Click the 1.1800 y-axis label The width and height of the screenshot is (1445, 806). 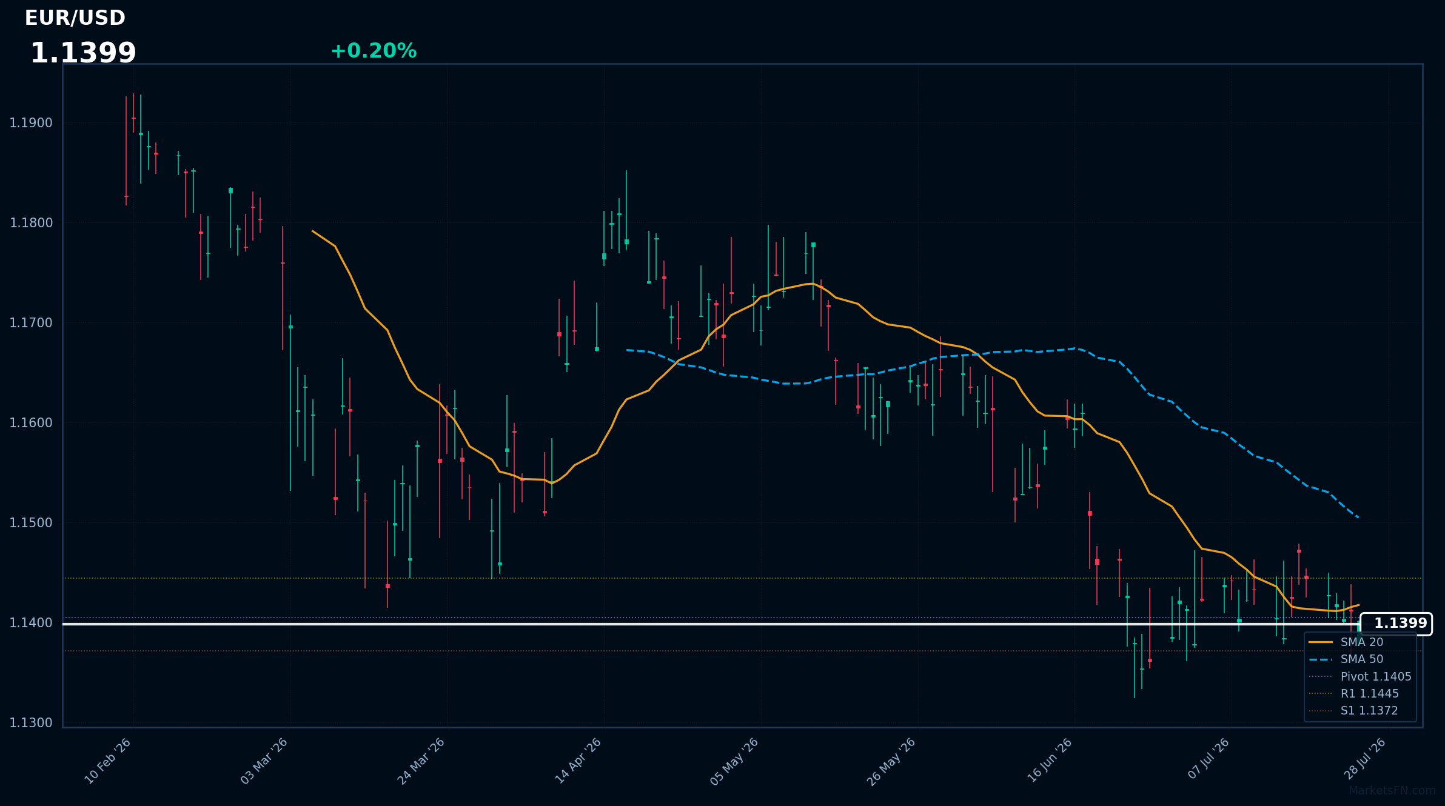coord(31,223)
